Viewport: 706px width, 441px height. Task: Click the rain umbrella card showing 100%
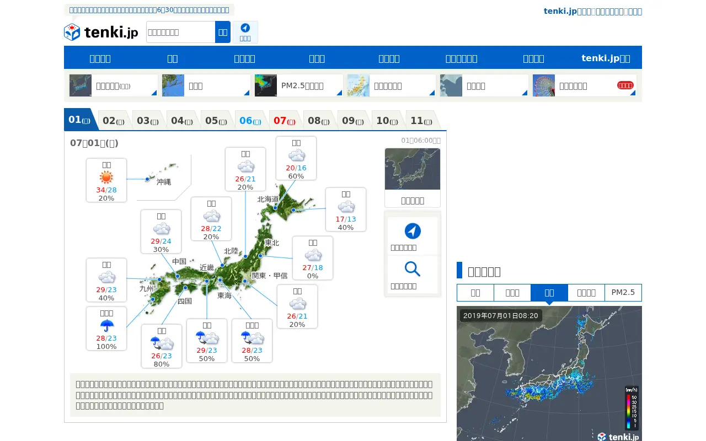[x=106, y=329]
